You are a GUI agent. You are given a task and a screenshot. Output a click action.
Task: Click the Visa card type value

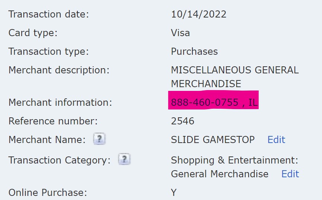[180, 33]
